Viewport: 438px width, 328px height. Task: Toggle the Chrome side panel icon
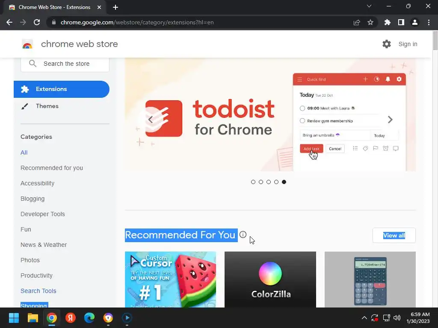401,22
